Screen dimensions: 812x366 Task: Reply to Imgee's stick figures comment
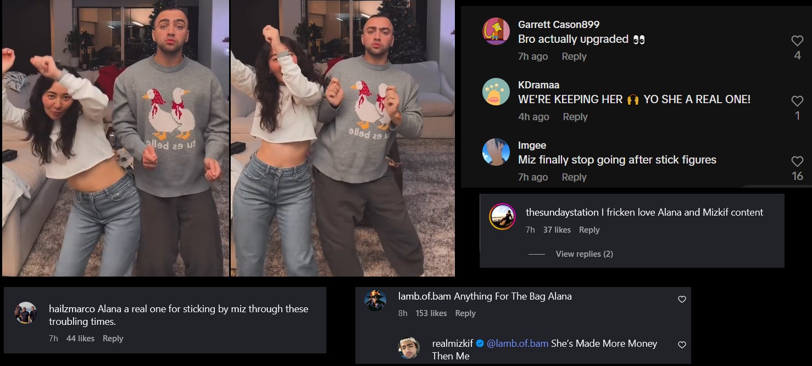574,177
